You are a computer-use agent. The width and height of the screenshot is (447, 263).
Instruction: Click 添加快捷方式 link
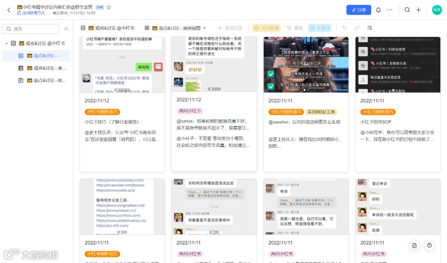click(x=31, y=13)
